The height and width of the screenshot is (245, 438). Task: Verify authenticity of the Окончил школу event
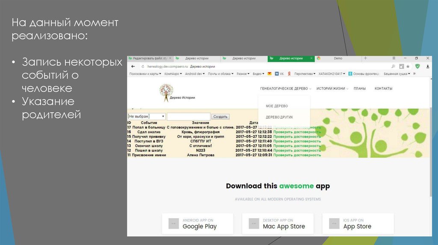(297, 146)
